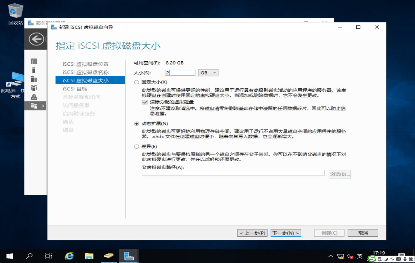
Task: Toggle punctuation mode on the IME bar
Action: tap(392, 259)
